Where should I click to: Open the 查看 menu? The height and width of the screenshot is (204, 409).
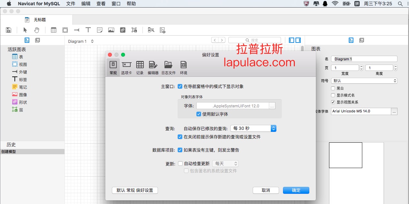(x=101, y=4)
